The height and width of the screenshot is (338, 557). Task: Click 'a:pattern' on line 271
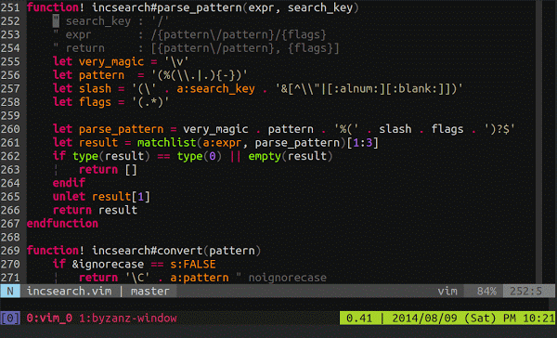coord(200,278)
